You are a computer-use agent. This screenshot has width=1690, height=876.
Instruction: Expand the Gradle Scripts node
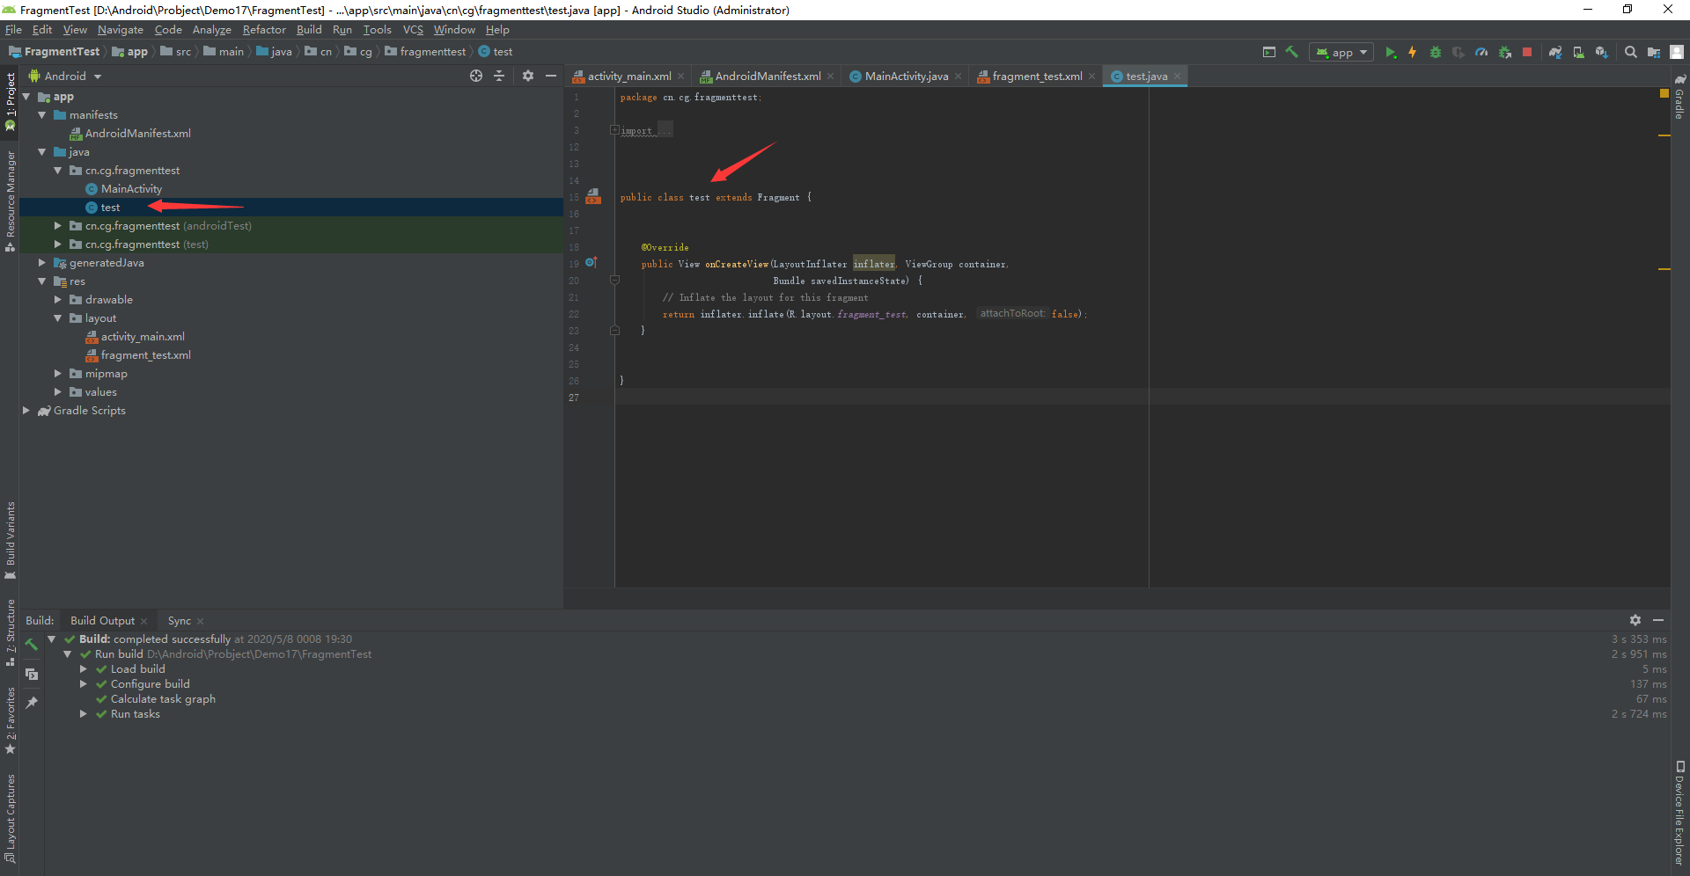pyautogui.click(x=26, y=411)
